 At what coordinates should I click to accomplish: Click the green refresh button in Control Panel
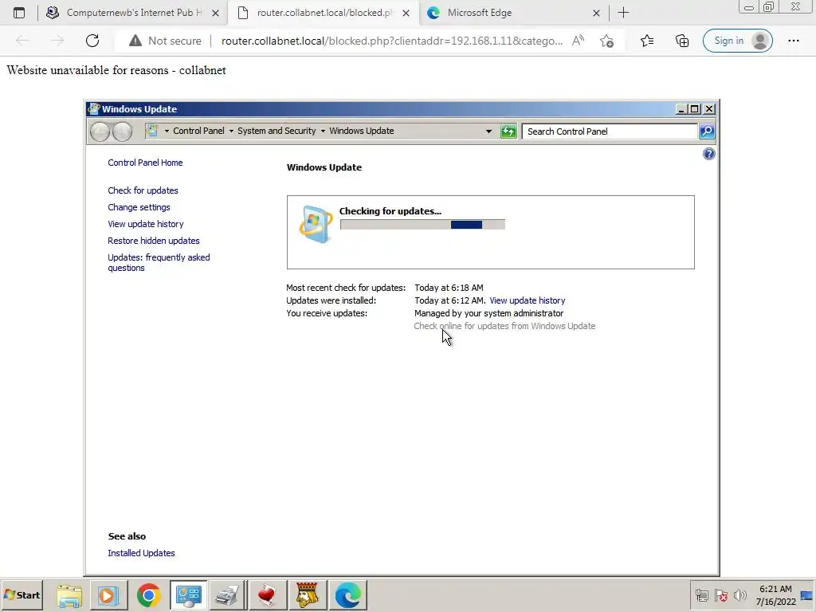pyautogui.click(x=508, y=131)
